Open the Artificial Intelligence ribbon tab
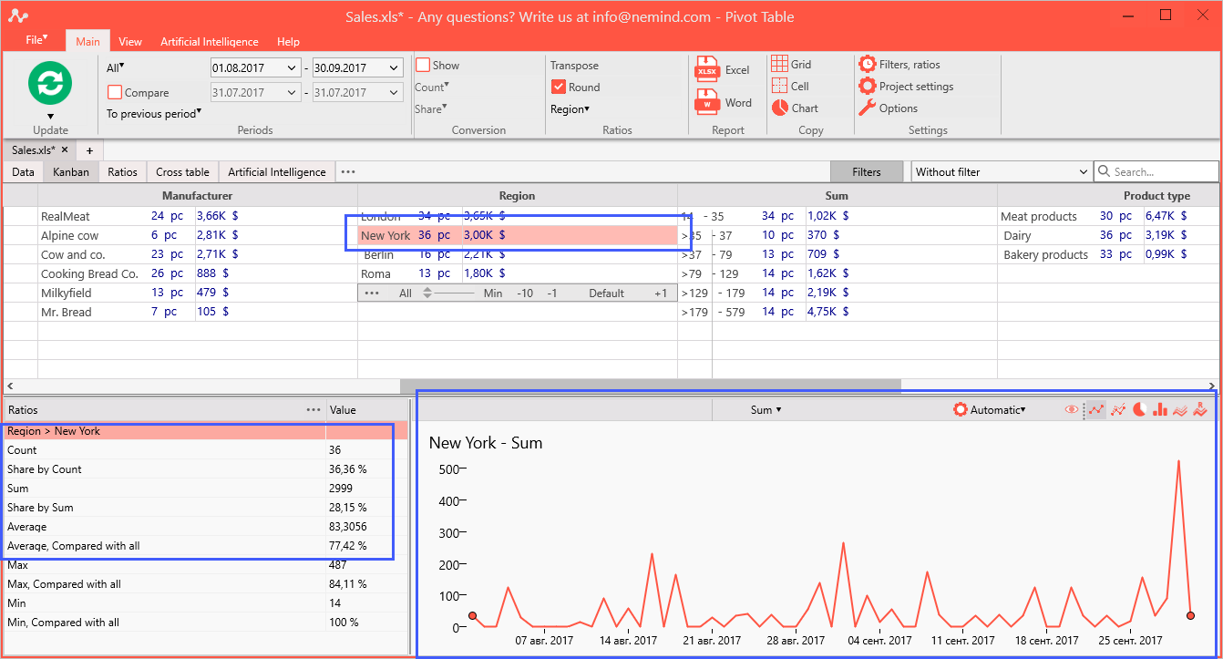1223x659 pixels. click(210, 42)
